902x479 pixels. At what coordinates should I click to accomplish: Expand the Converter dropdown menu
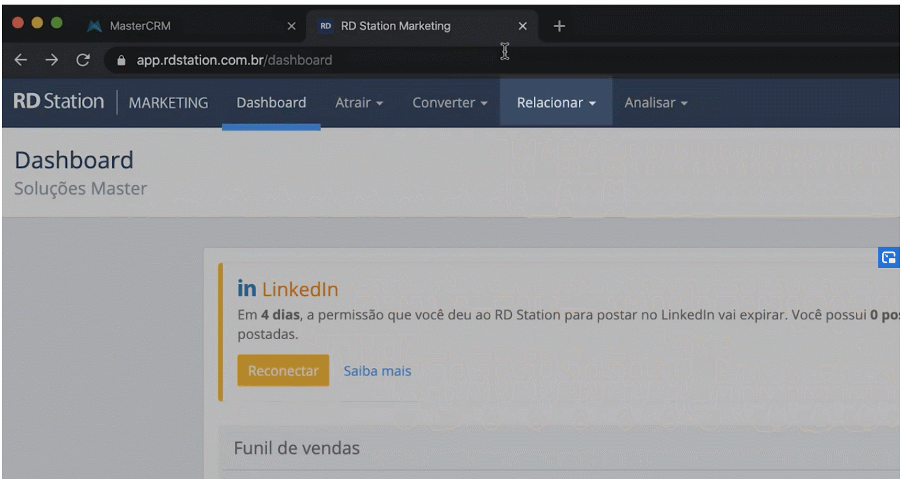[x=450, y=103]
